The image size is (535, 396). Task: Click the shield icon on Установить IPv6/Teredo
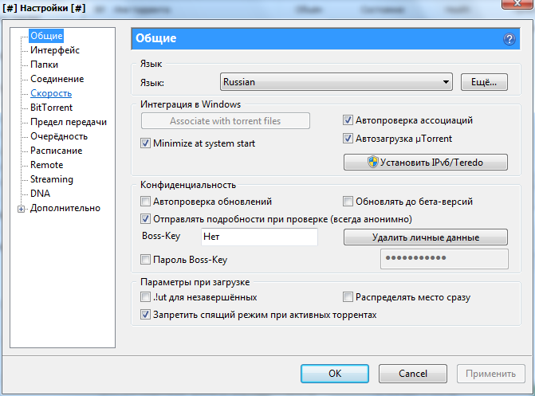click(372, 163)
